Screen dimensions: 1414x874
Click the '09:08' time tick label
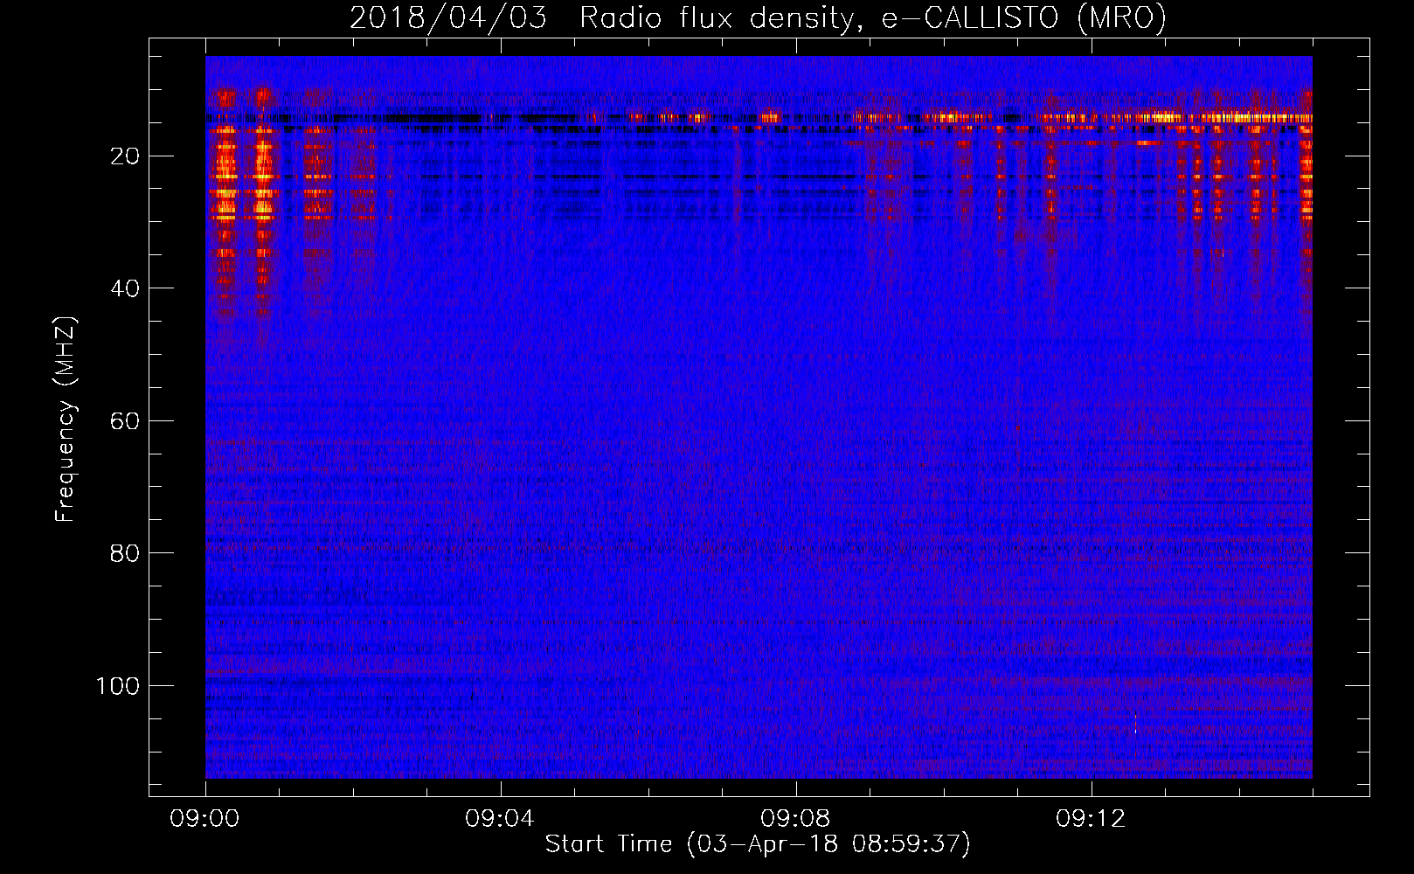point(795,819)
